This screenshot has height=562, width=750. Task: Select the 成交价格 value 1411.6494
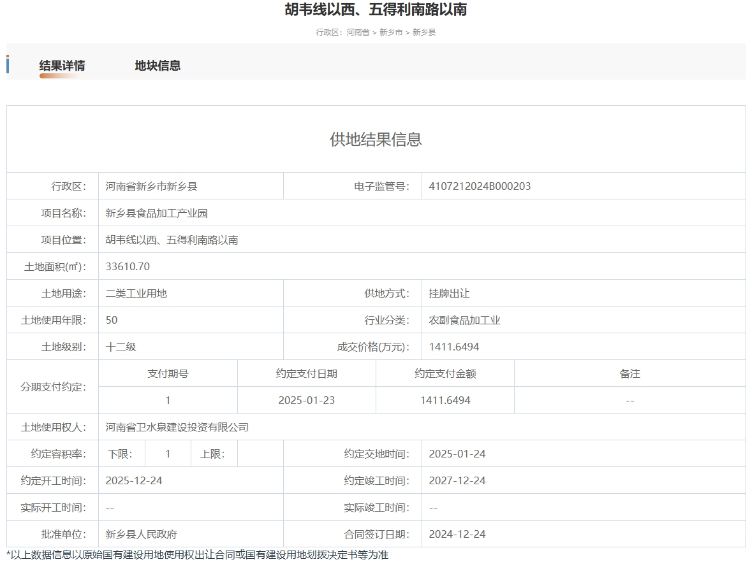click(454, 347)
